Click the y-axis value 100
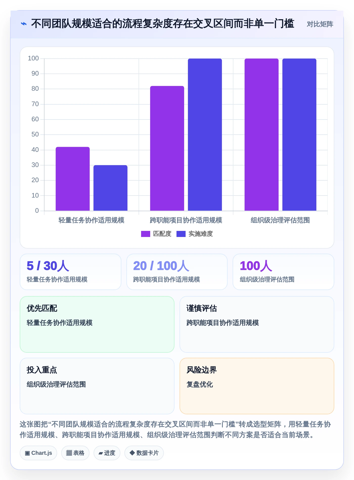 click(x=33, y=58)
